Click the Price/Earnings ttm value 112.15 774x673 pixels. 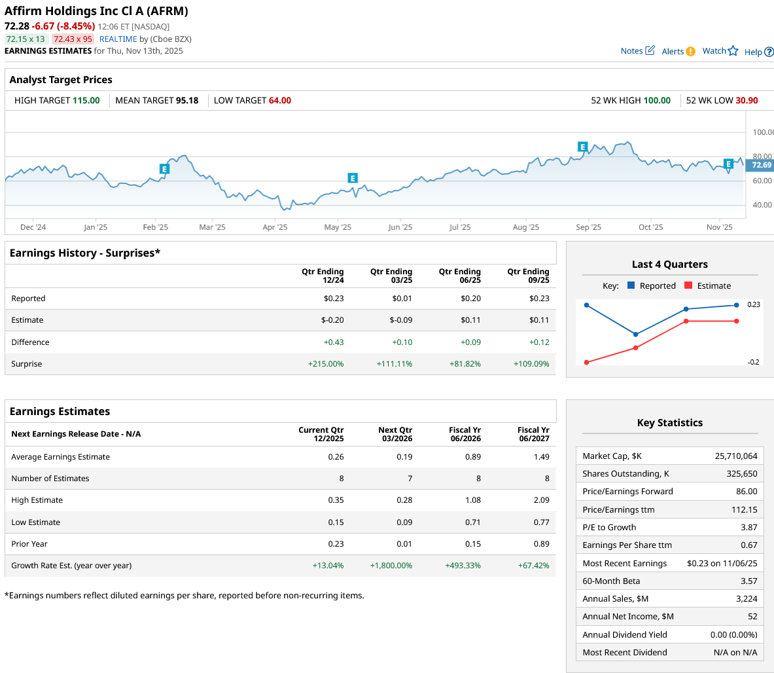(745, 509)
